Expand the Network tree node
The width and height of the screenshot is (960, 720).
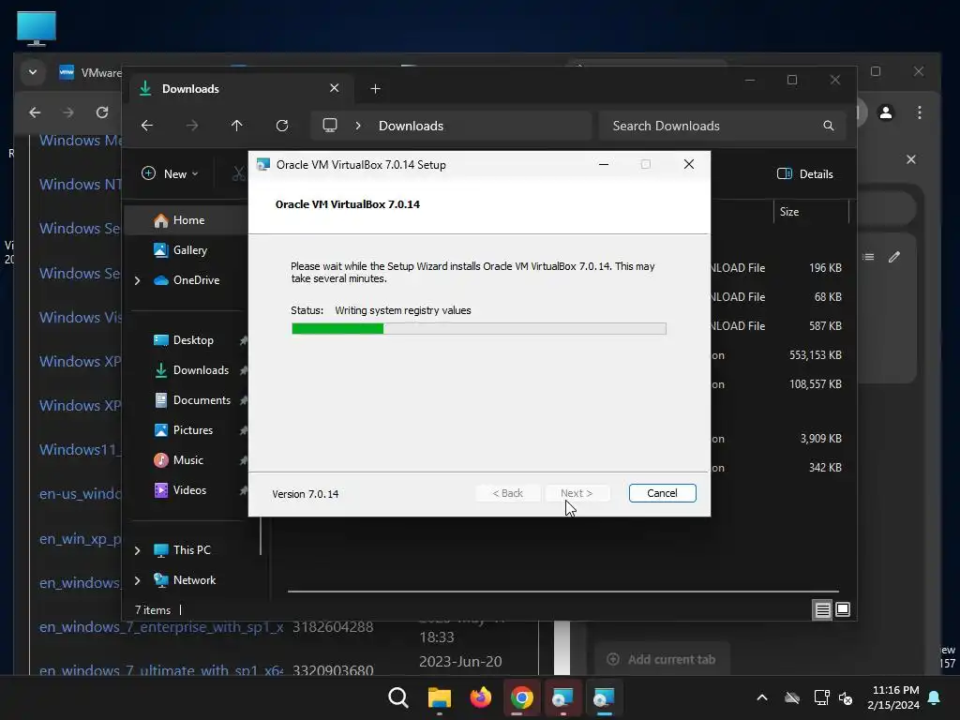(x=138, y=580)
